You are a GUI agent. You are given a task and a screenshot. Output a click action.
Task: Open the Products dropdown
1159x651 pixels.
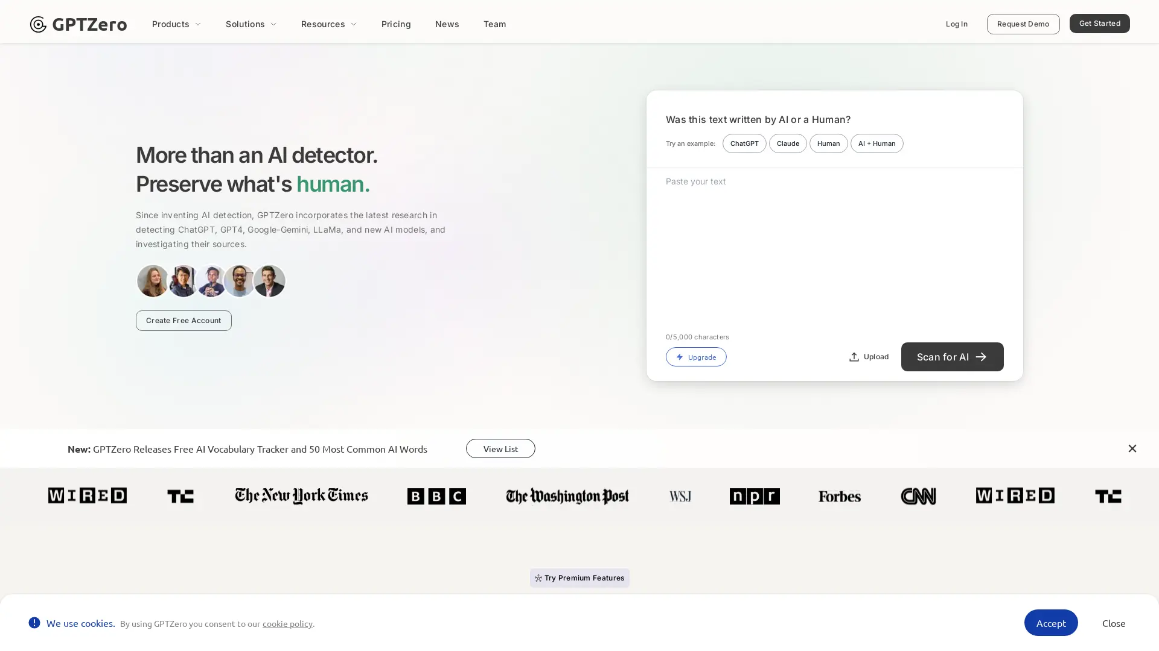(176, 24)
